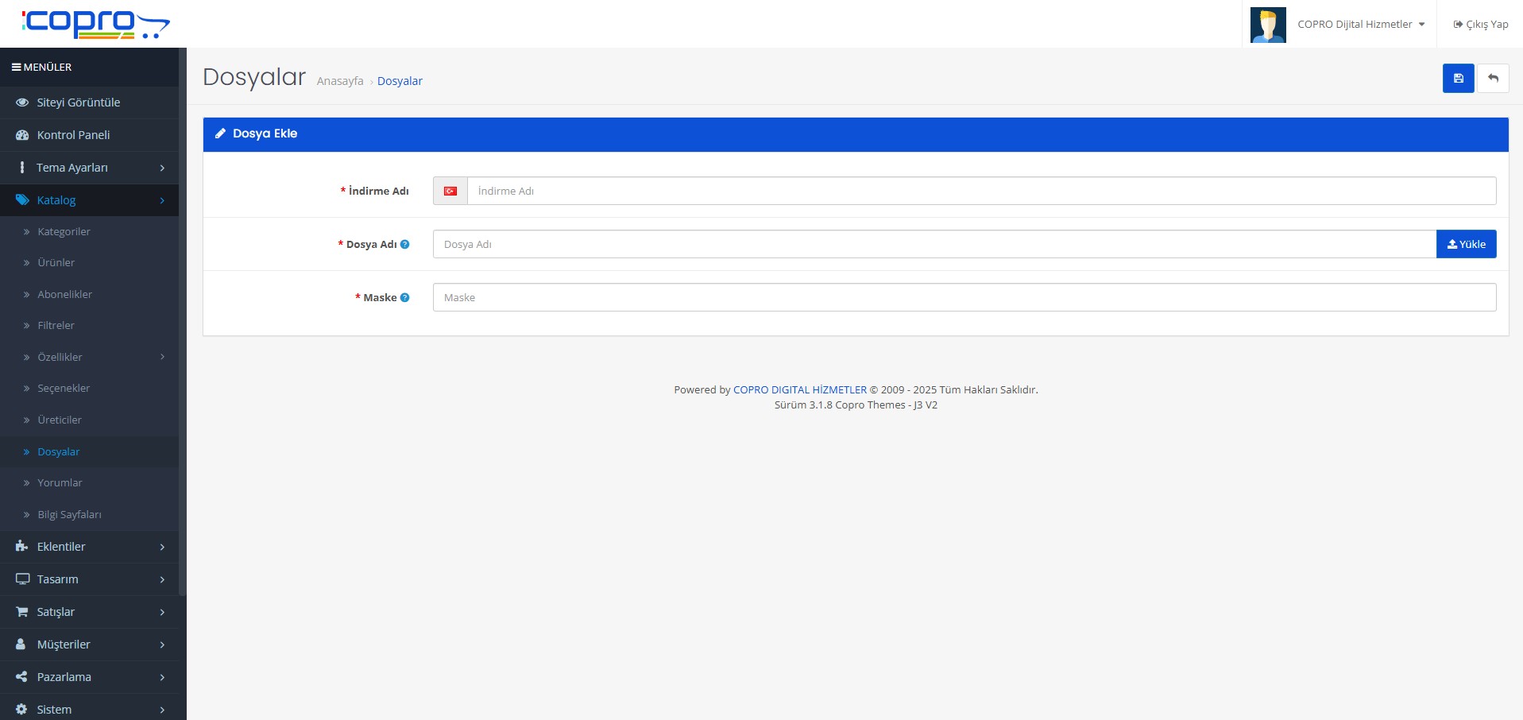Click the user avatar picture

1267,25
